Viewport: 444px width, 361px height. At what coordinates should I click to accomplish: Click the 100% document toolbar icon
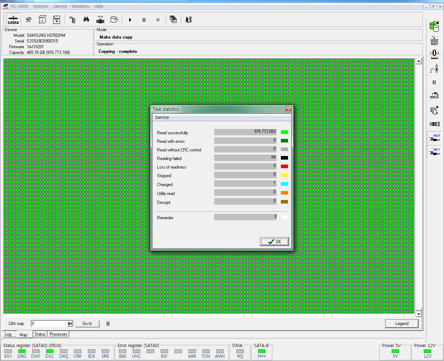point(56,20)
